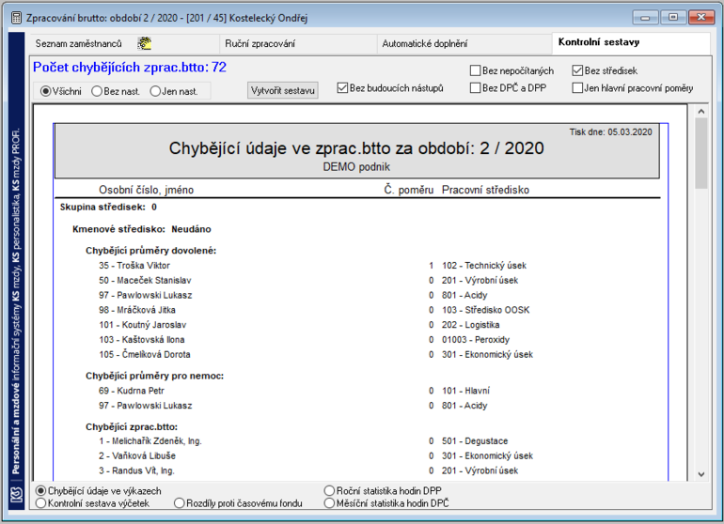The height and width of the screenshot is (524, 724).
Task: Click the Chybějící průměry dovolené heading
Action: pos(150,251)
